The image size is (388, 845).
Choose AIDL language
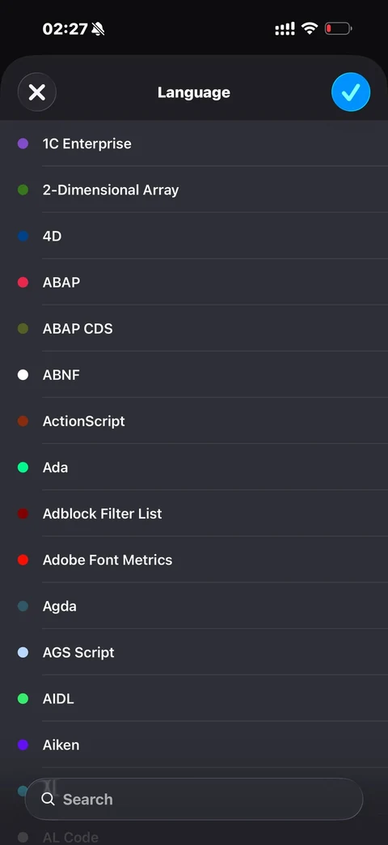click(194, 699)
